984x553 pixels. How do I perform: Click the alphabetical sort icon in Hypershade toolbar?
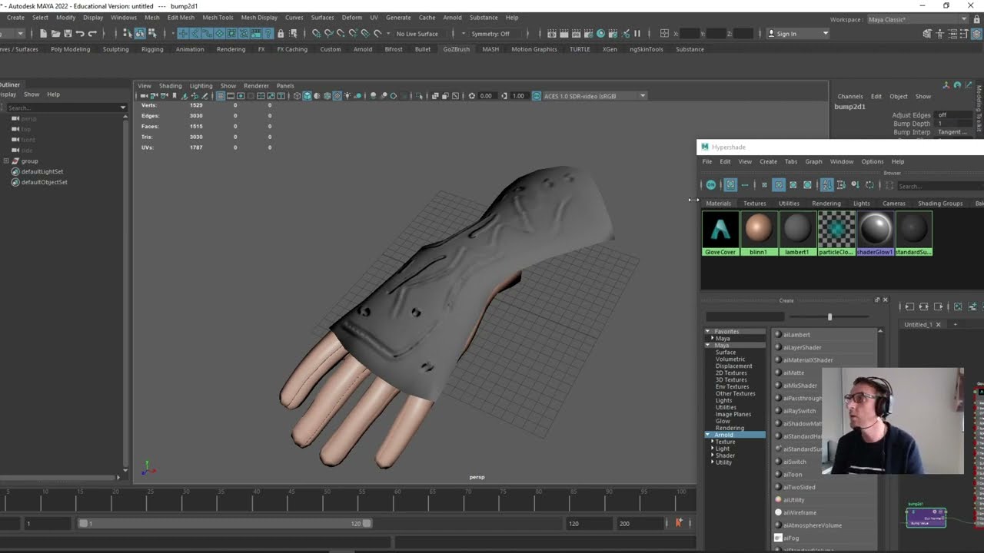828,186
